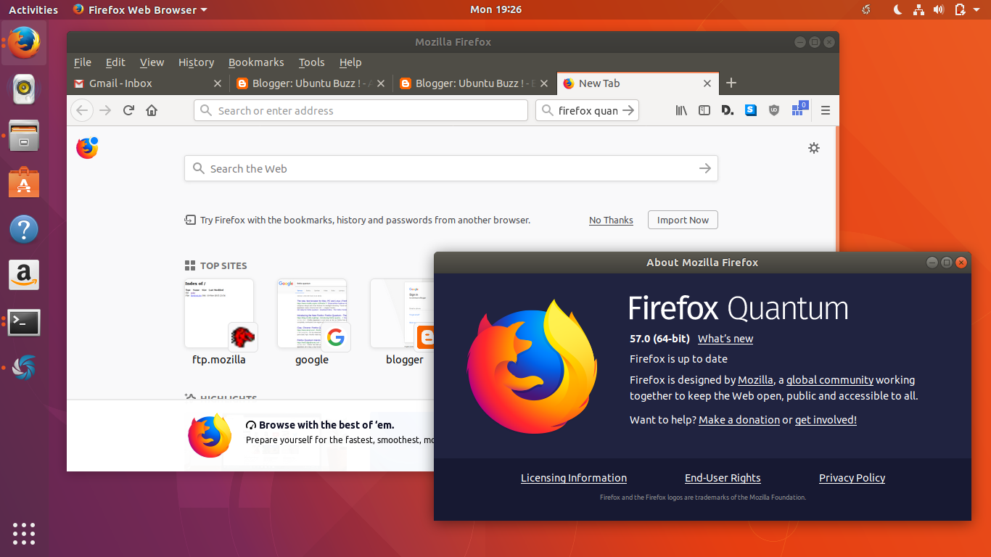Image resolution: width=991 pixels, height=557 pixels.
Task: Click the What's new link
Action: pyautogui.click(x=725, y=339)
